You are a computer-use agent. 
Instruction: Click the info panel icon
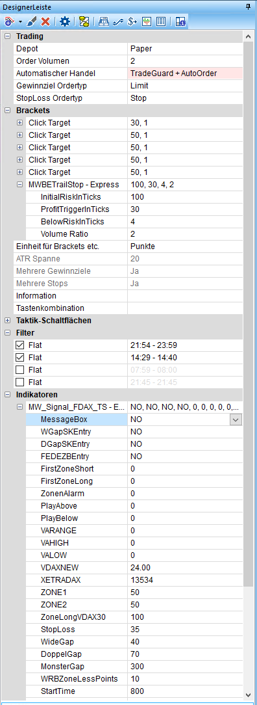(x=180, y=21)
